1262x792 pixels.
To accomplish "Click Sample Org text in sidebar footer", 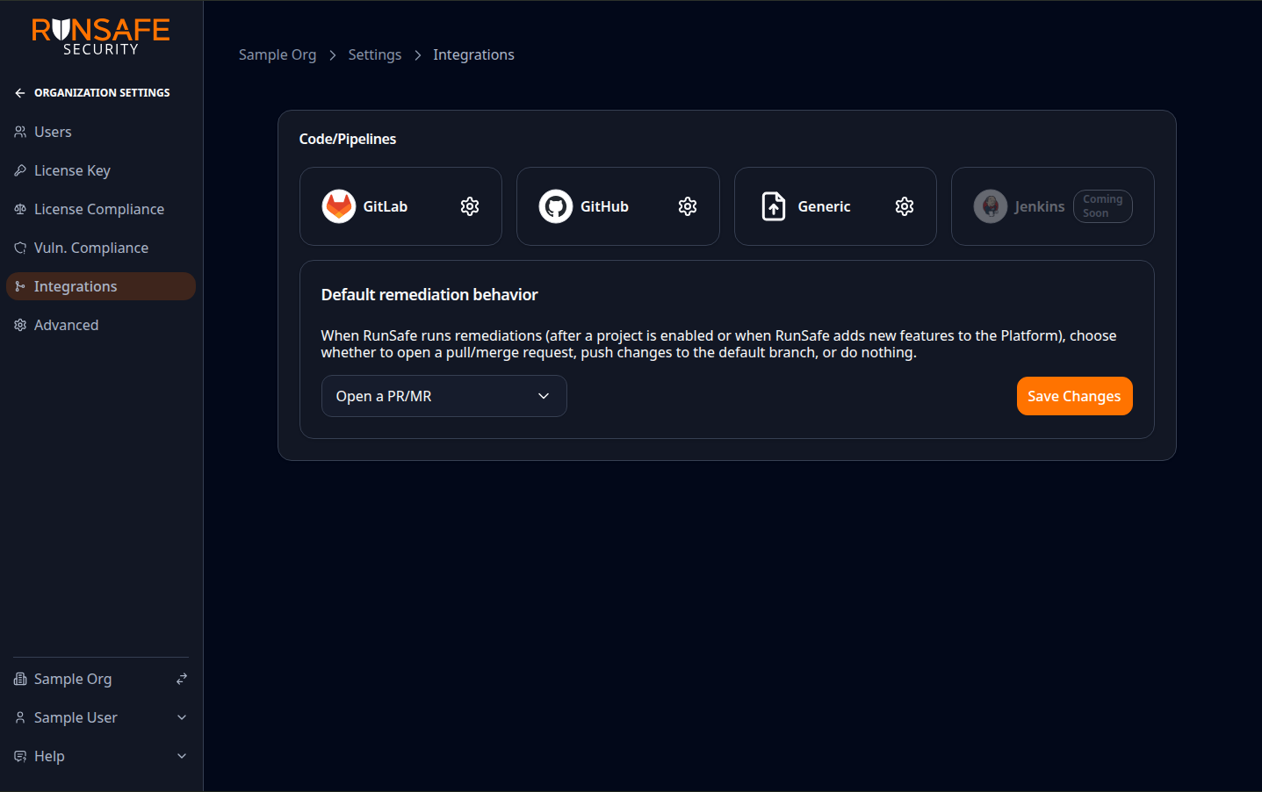I will (73, 679).
